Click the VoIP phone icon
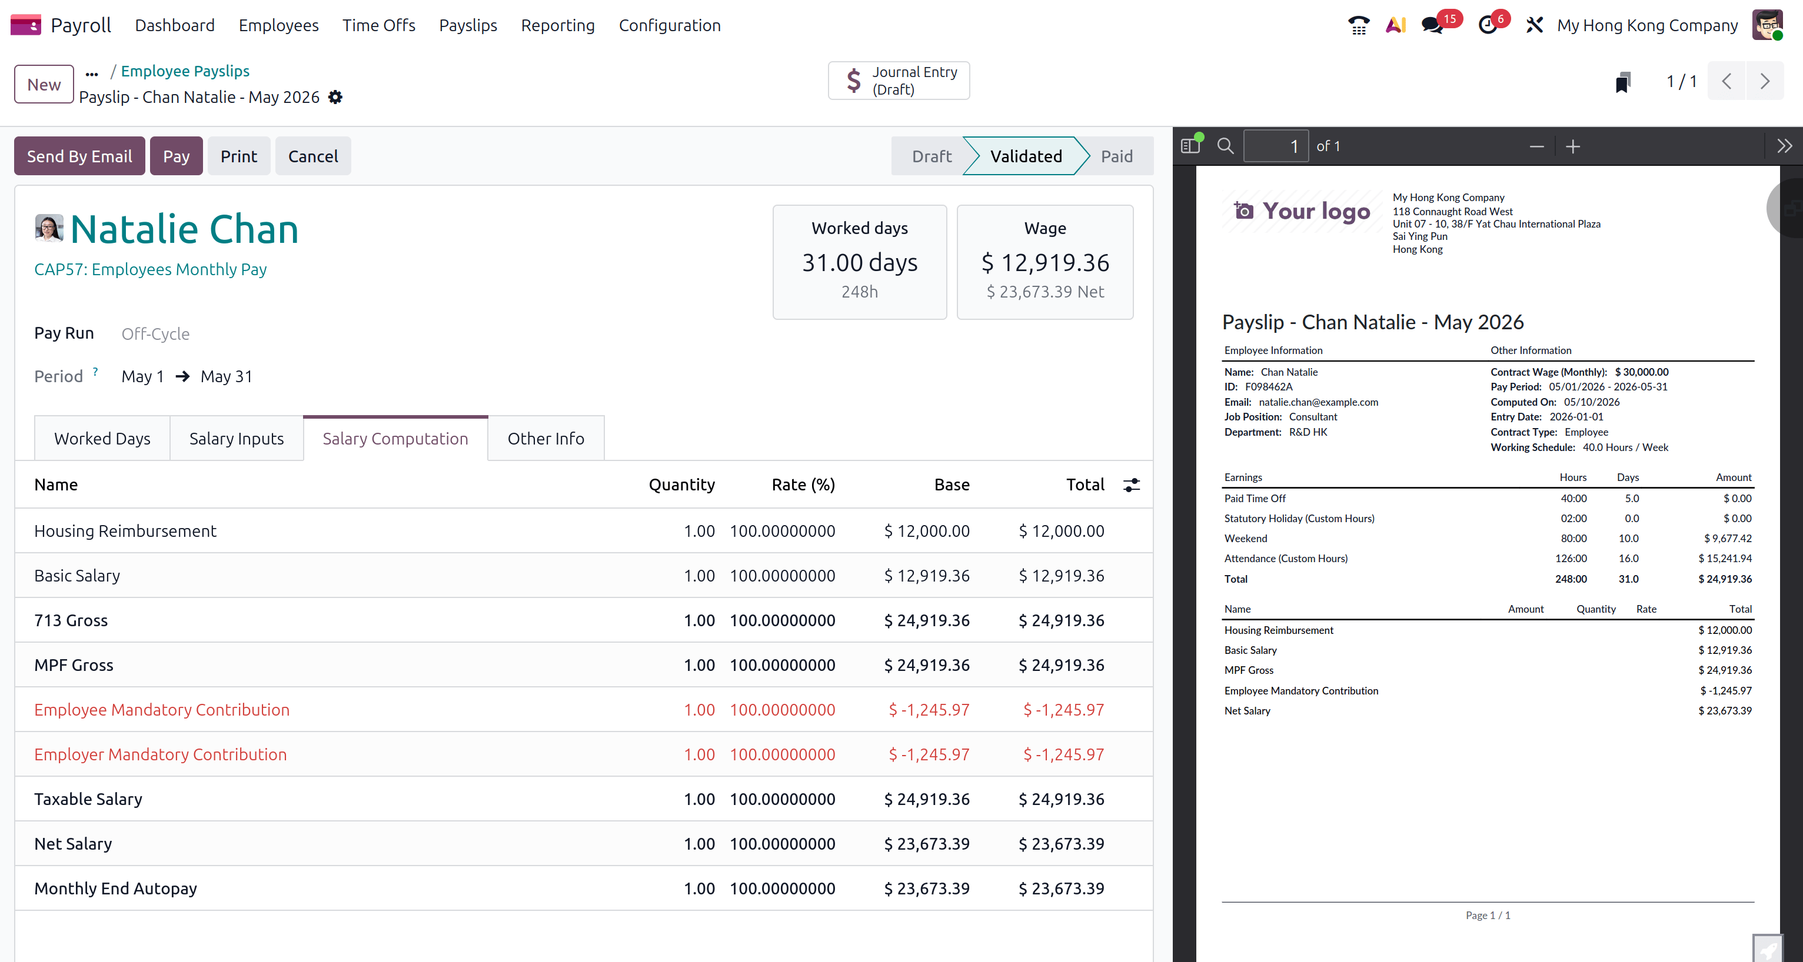1803x962 pixels. click(x=1359, y=25)
